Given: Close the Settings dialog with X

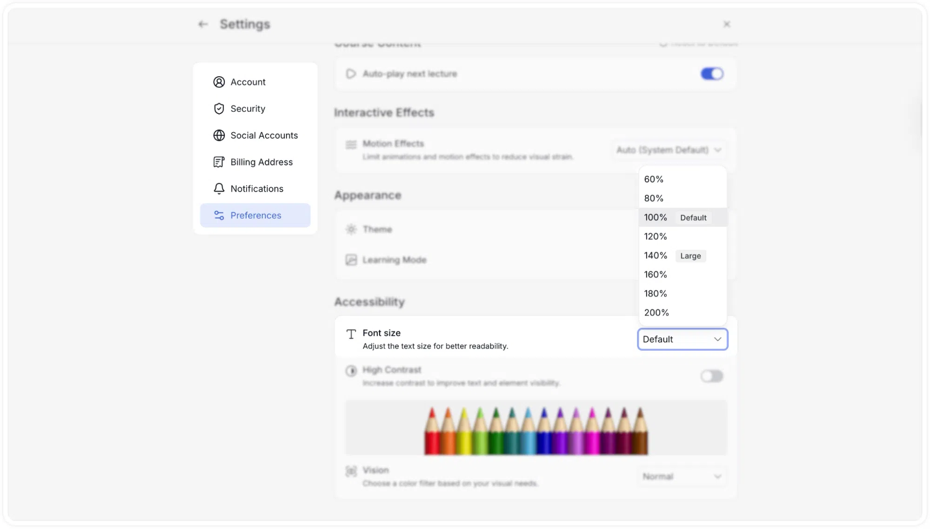Looking at the screenshot, I should 727,24.
